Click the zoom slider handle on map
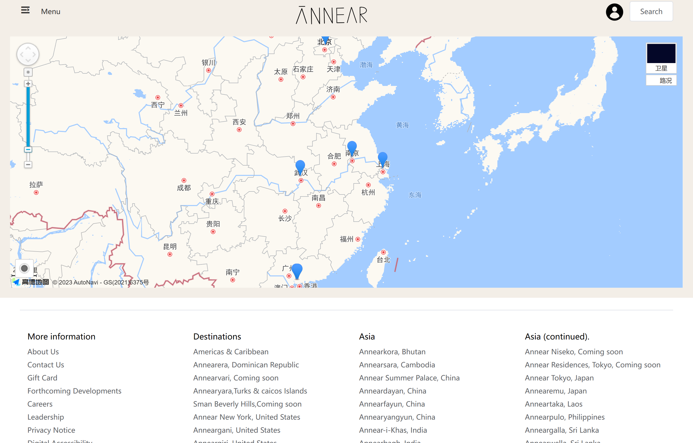 28,150
